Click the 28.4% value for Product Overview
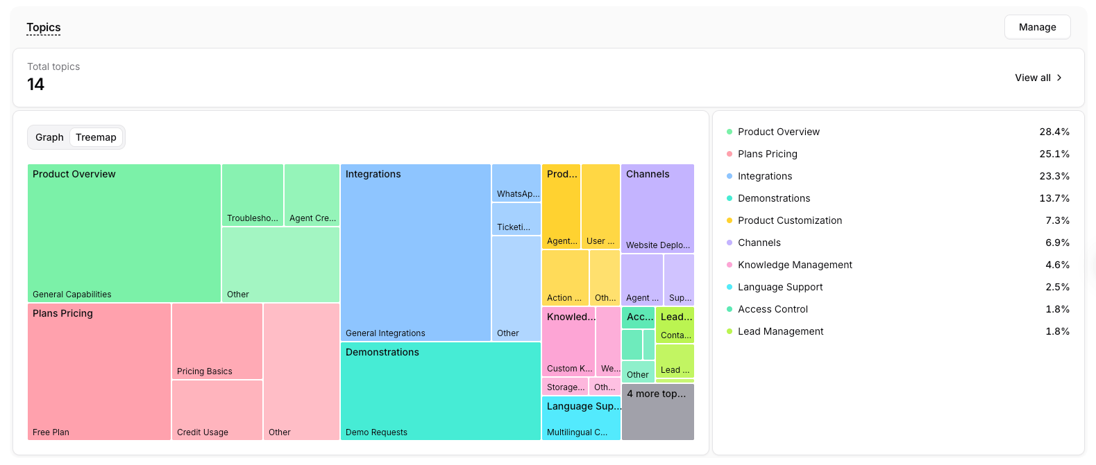Viewport: 1096px width, 465px height. coord(1054,132)
